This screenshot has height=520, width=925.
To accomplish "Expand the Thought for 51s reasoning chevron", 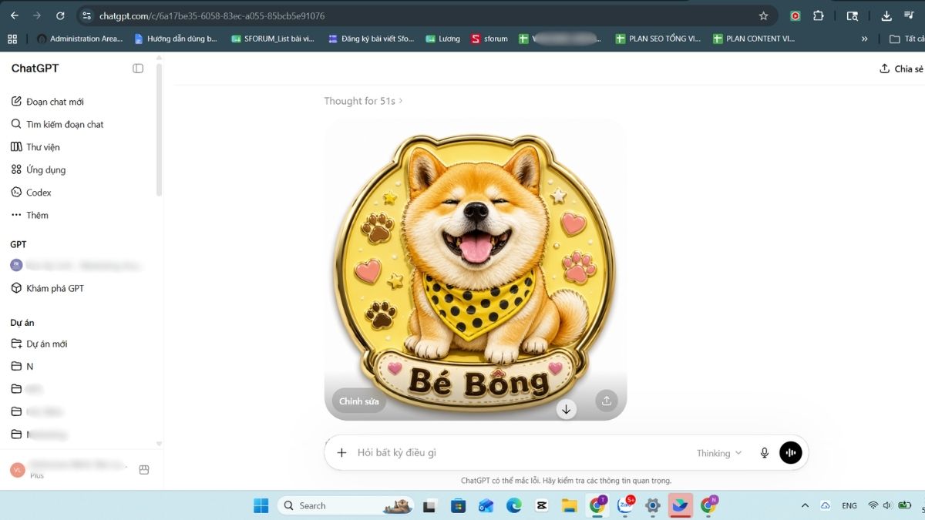I will 401,101.
